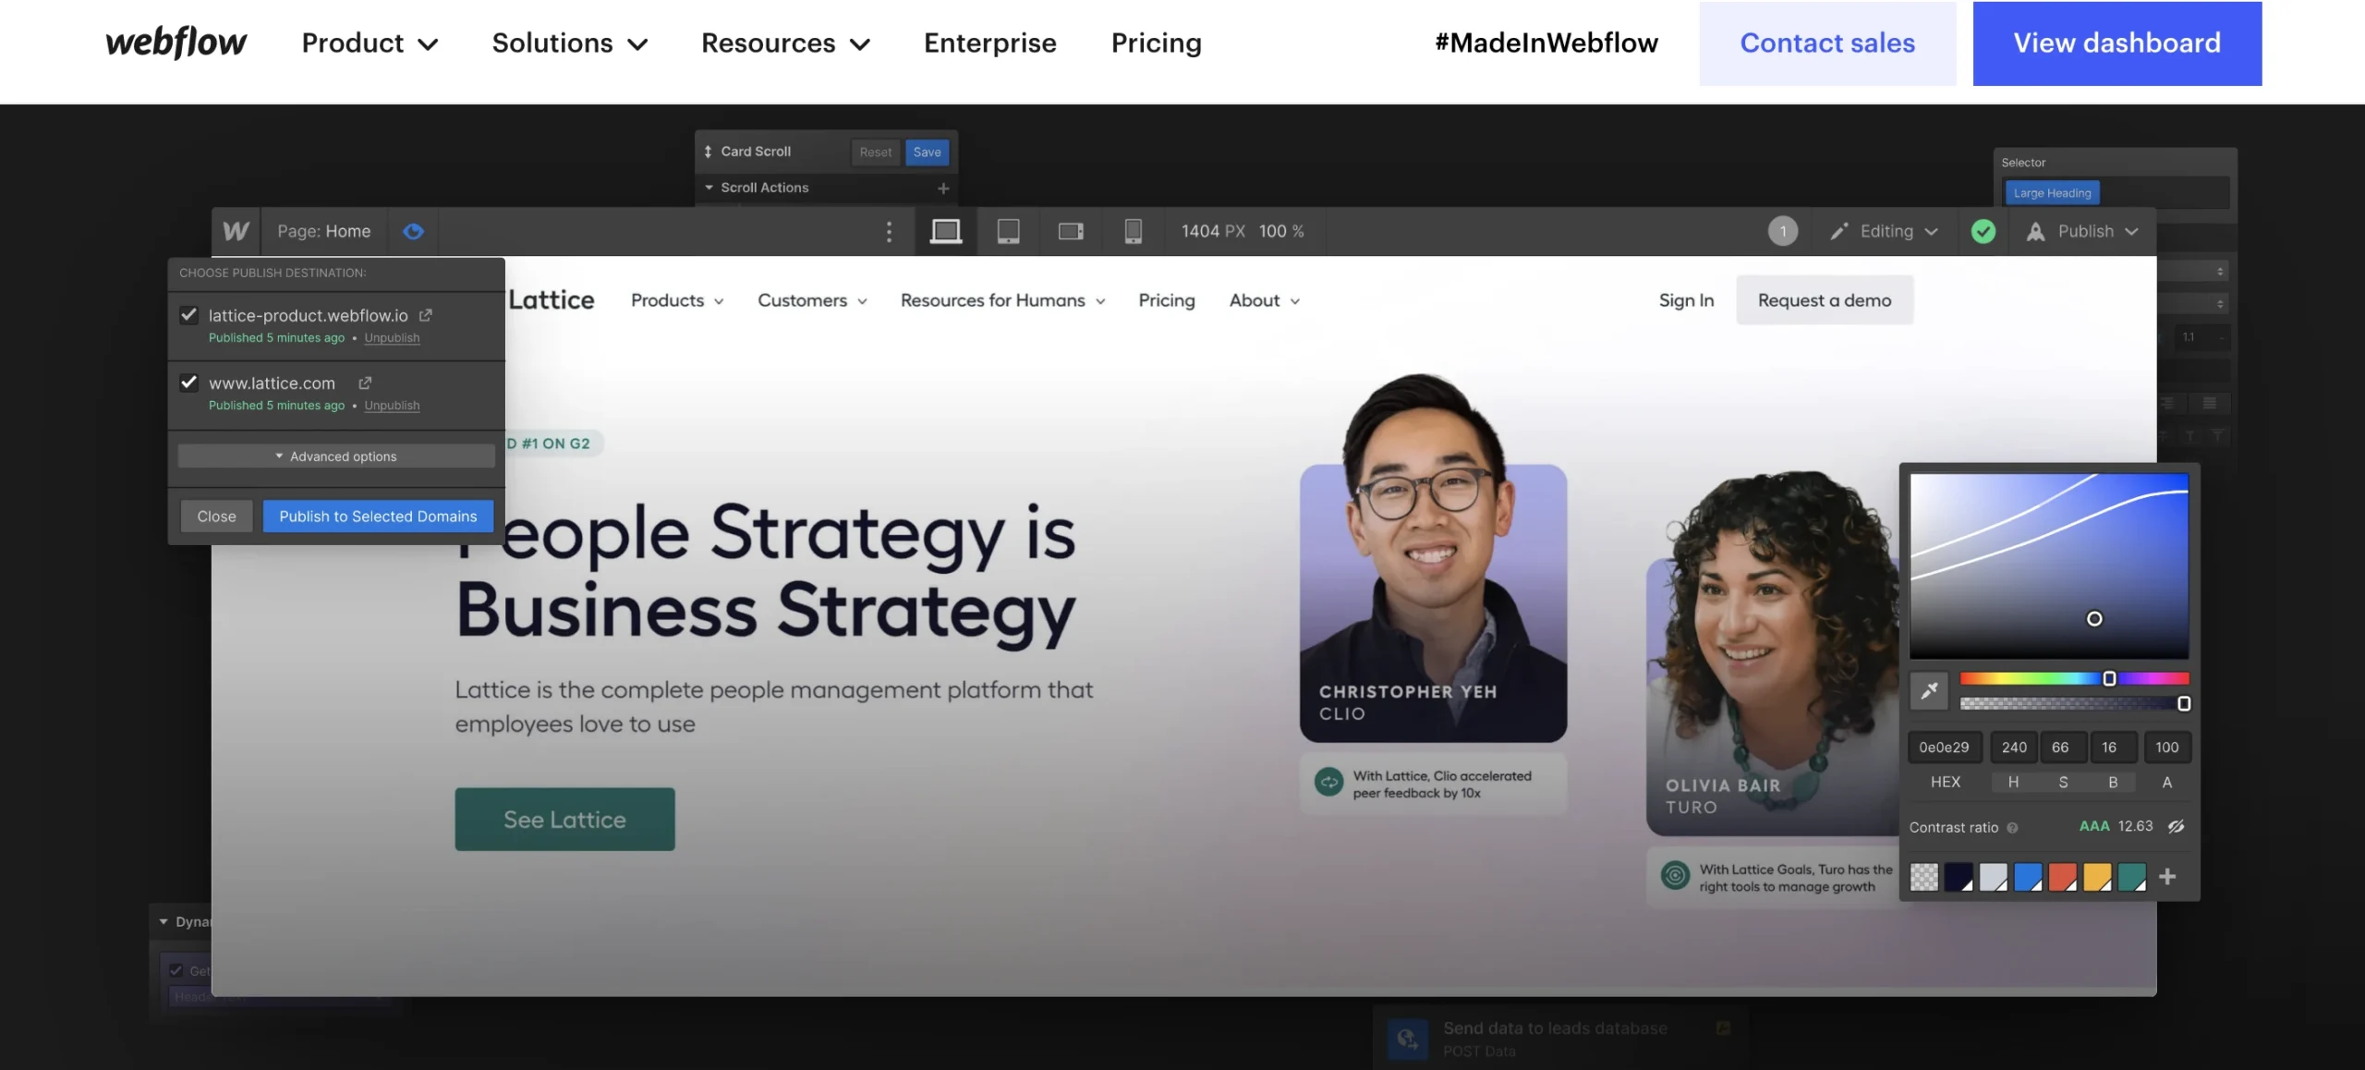Collapse the Scroll Actions section
Viewport: 2365px width, 1070px height.
click(x=709, y=188)
